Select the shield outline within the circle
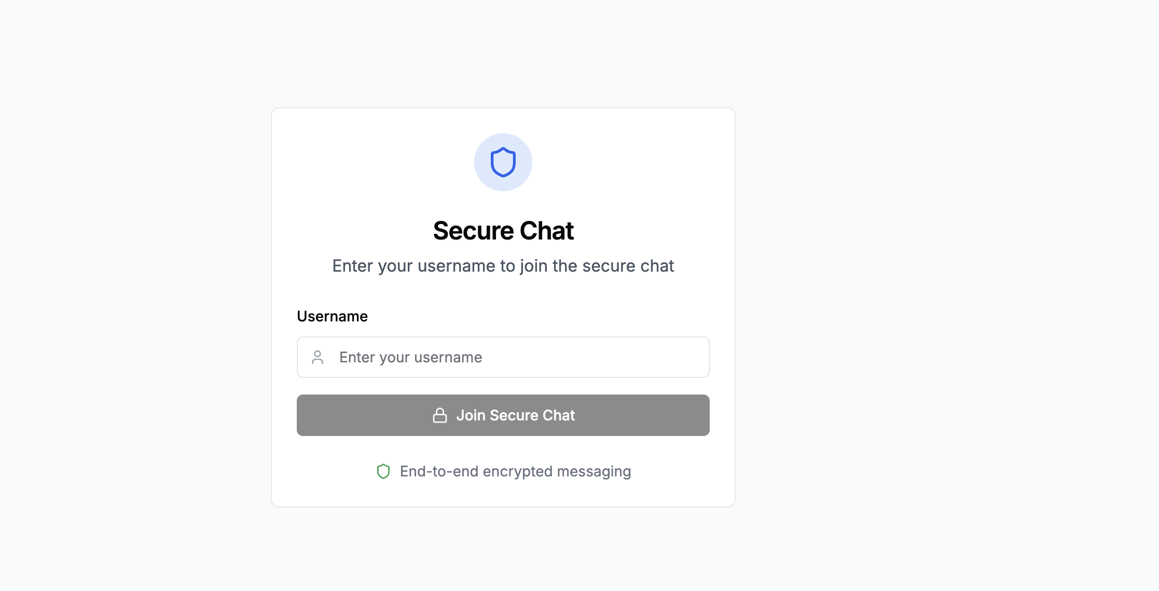1159x591 pixels. (x=503, y=162)
